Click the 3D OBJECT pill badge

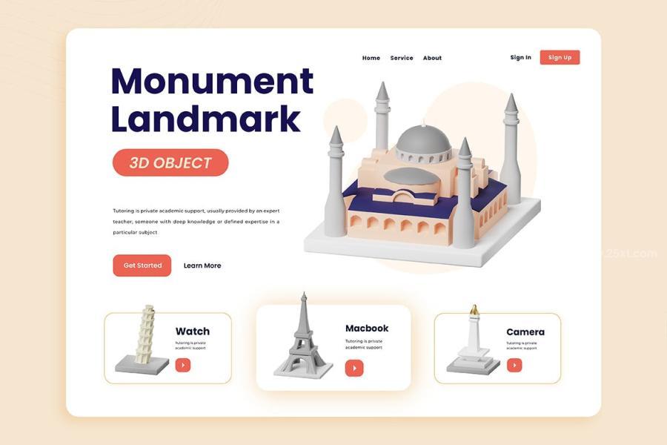pyautogui.click(x=170, y=162)
